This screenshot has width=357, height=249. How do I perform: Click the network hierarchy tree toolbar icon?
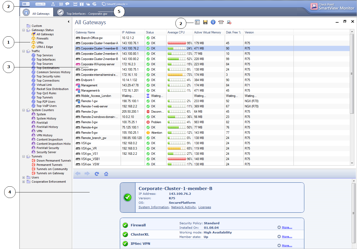point(53,4)
